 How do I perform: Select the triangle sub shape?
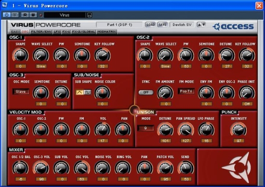coord(79,92)
